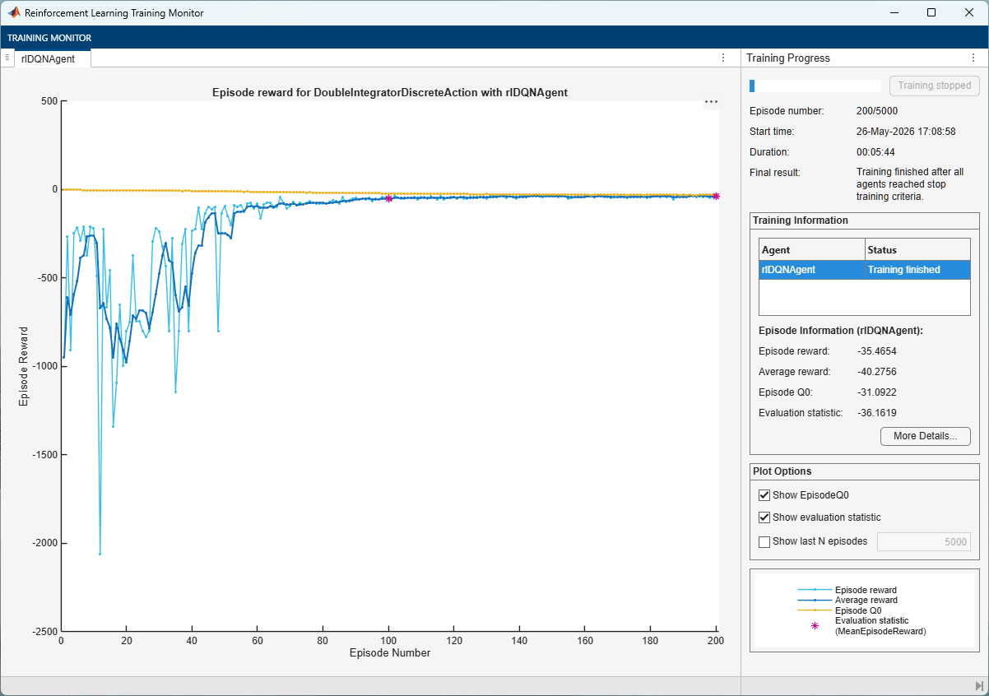The image size is (989, 696).
Task: Click the magenta evaluation marker at episode 200
Action: (716, 196)
